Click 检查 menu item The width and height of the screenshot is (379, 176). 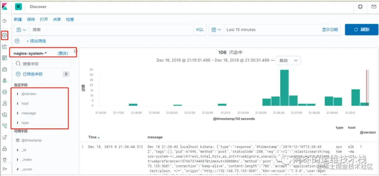[x=70, y=20]
